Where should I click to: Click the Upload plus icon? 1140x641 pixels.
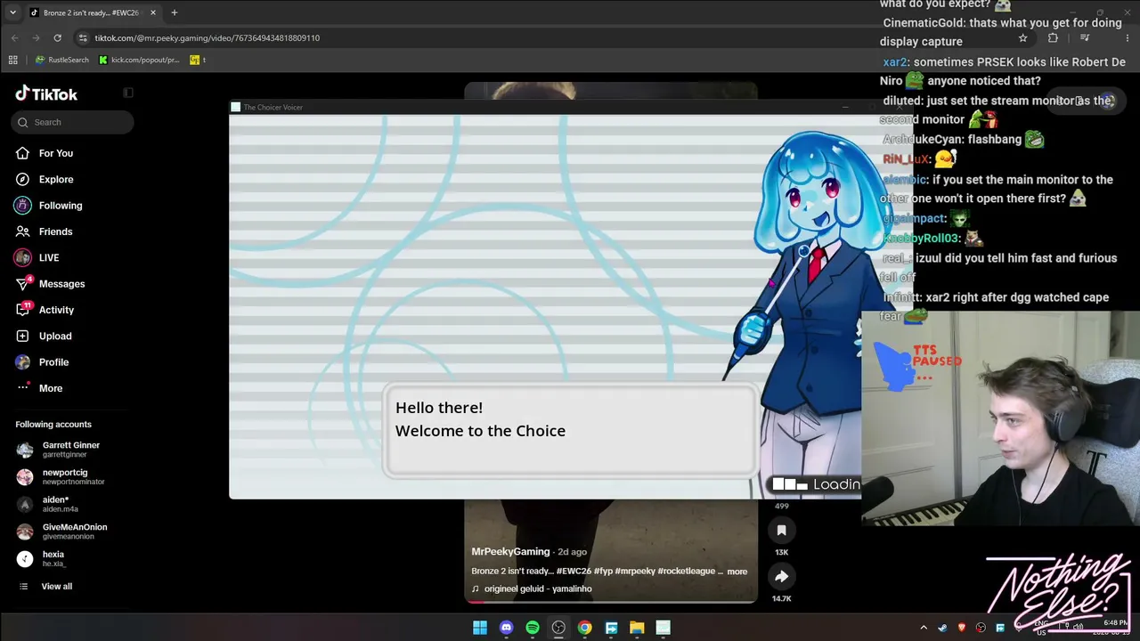tap(22, 336)
